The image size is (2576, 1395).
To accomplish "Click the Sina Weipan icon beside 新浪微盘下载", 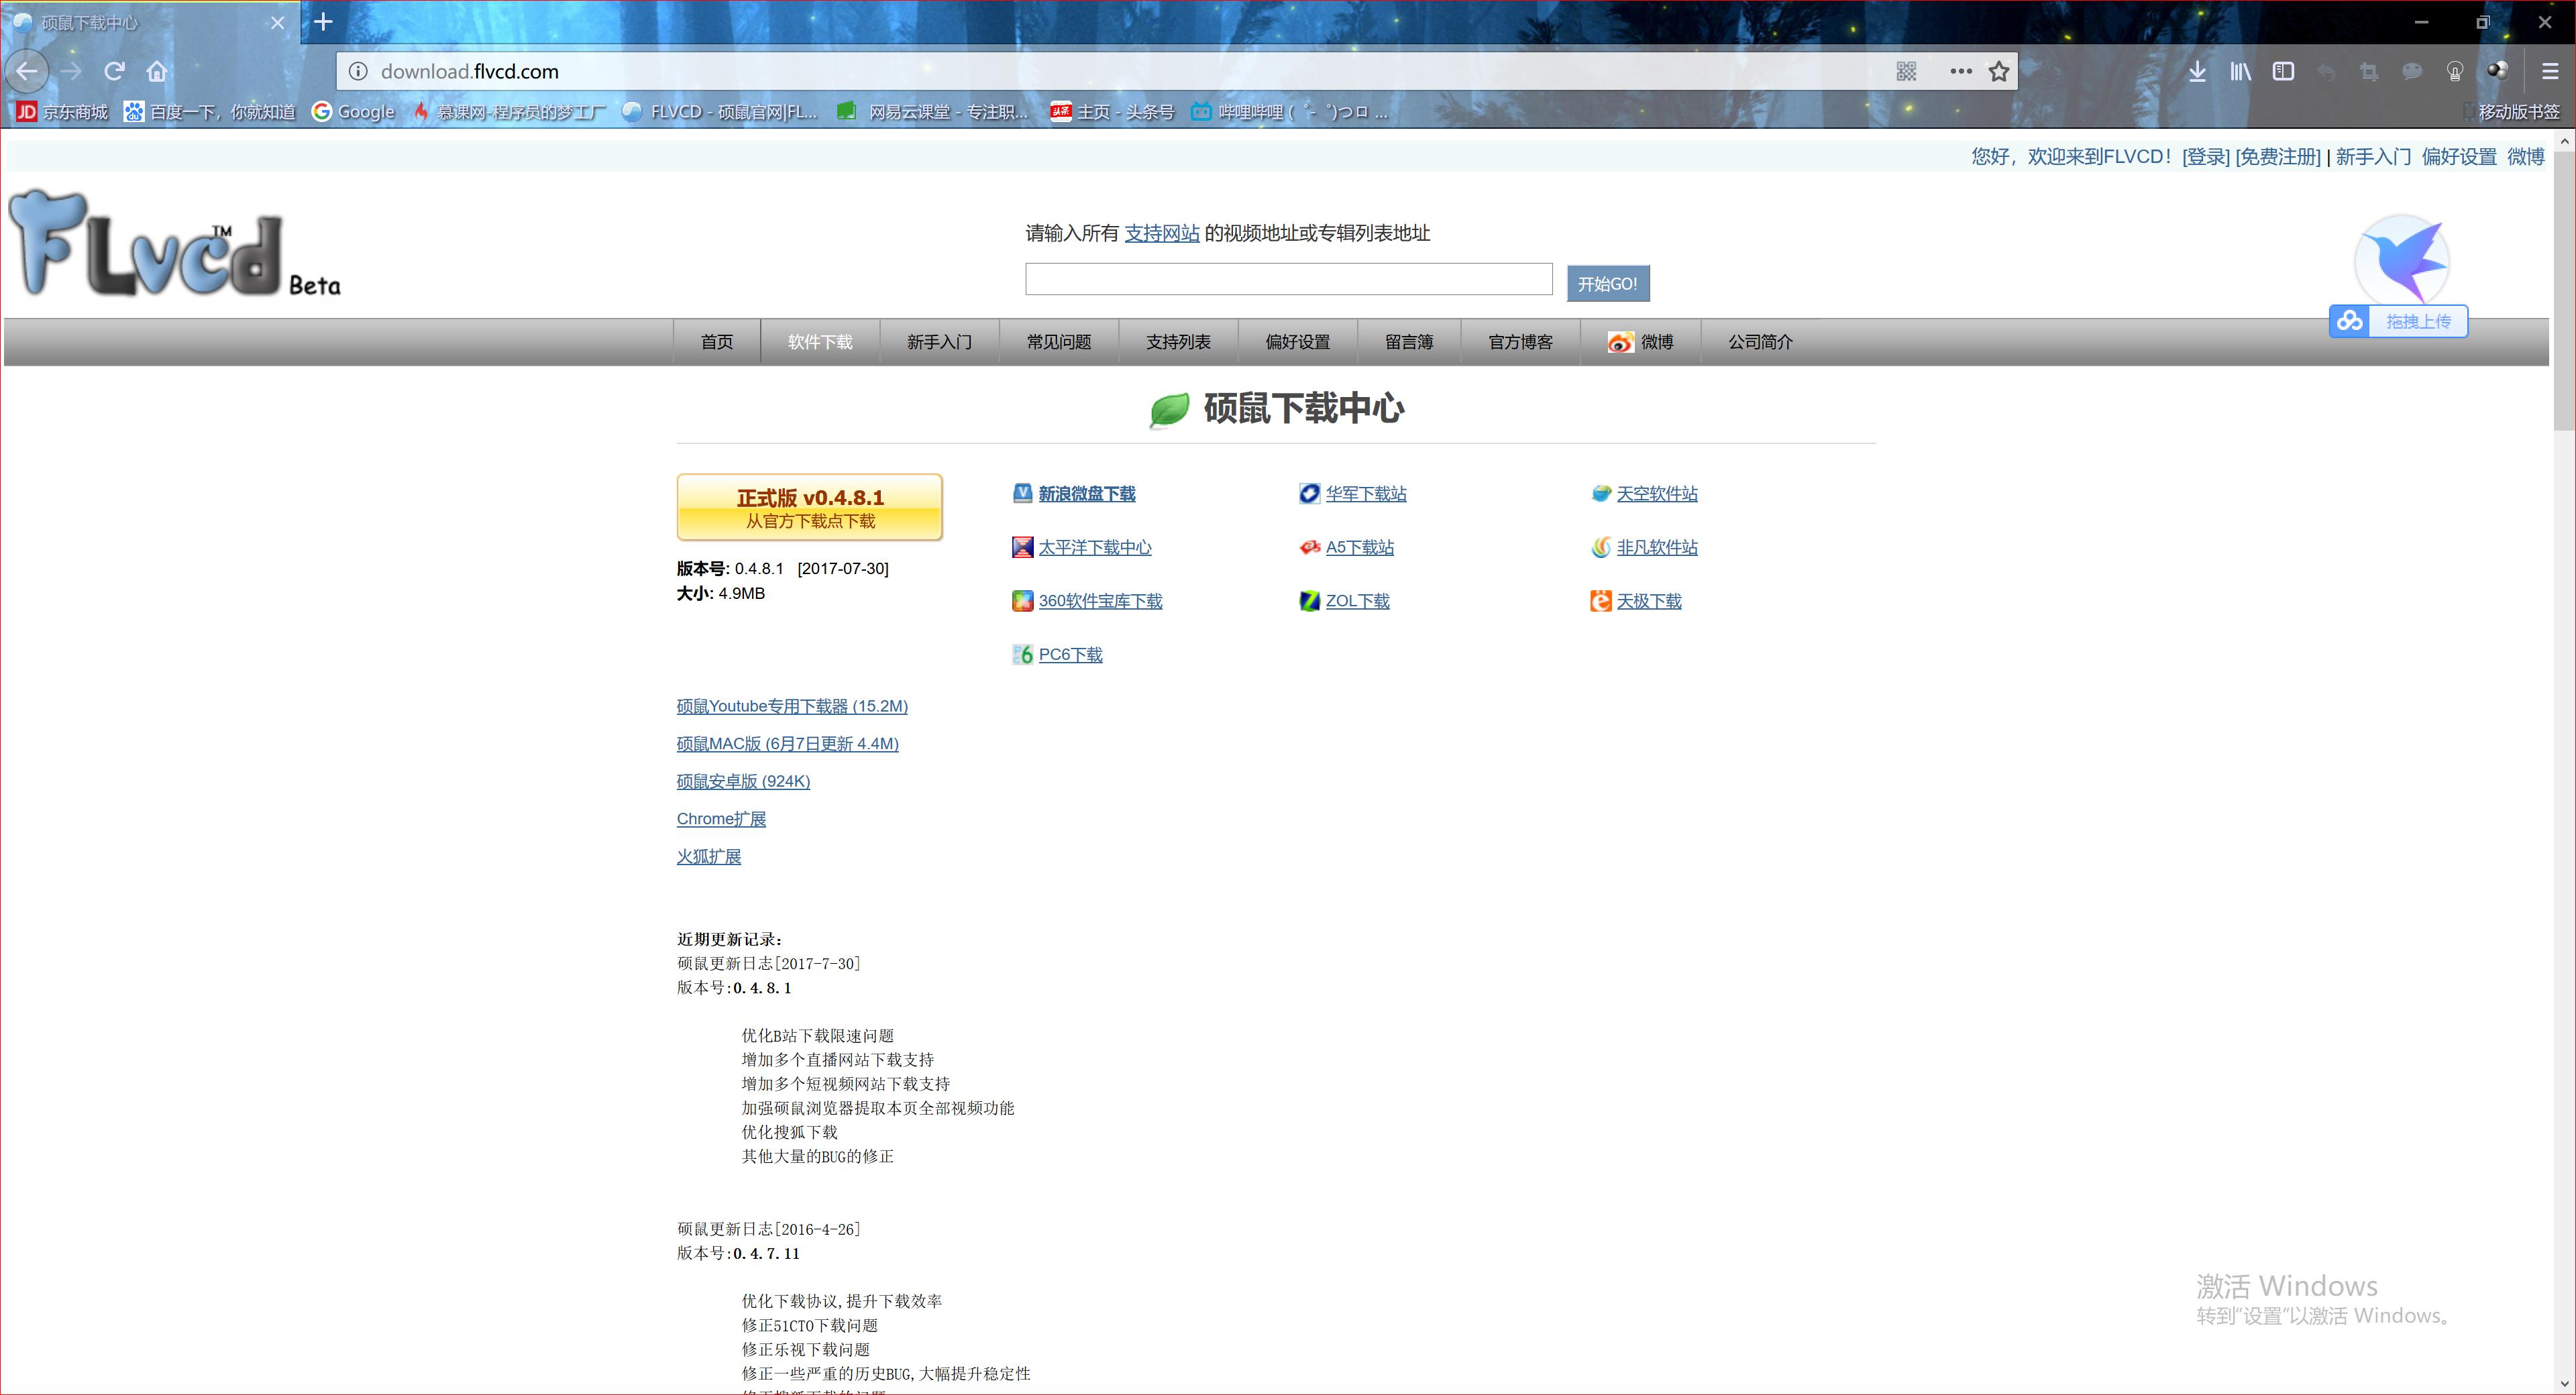I will [1022, 493].
